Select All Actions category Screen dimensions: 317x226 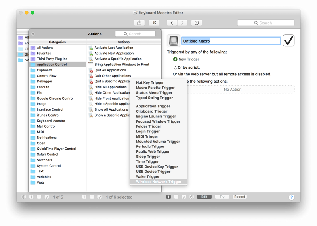pos(57,48)
